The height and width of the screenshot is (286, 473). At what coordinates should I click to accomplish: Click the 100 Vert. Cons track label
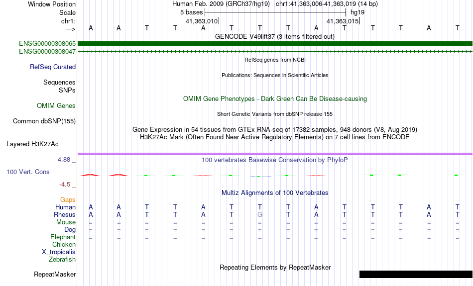click(x=28, y=172)
